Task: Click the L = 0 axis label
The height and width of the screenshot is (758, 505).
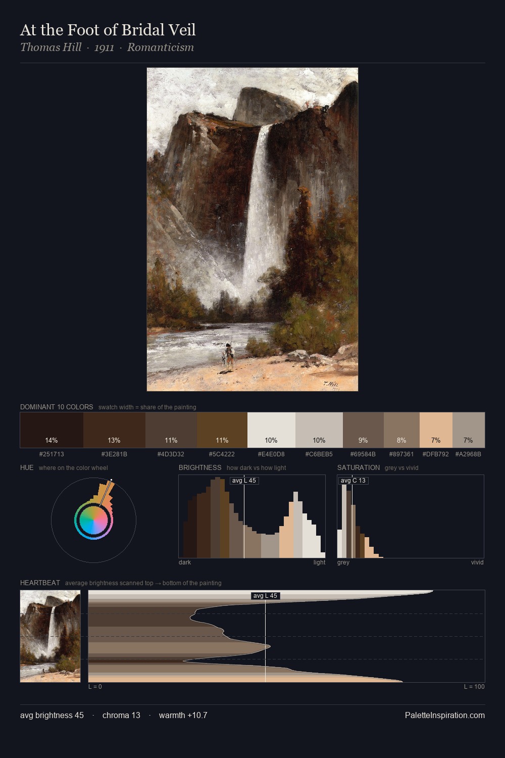Action: click(95, 686)
